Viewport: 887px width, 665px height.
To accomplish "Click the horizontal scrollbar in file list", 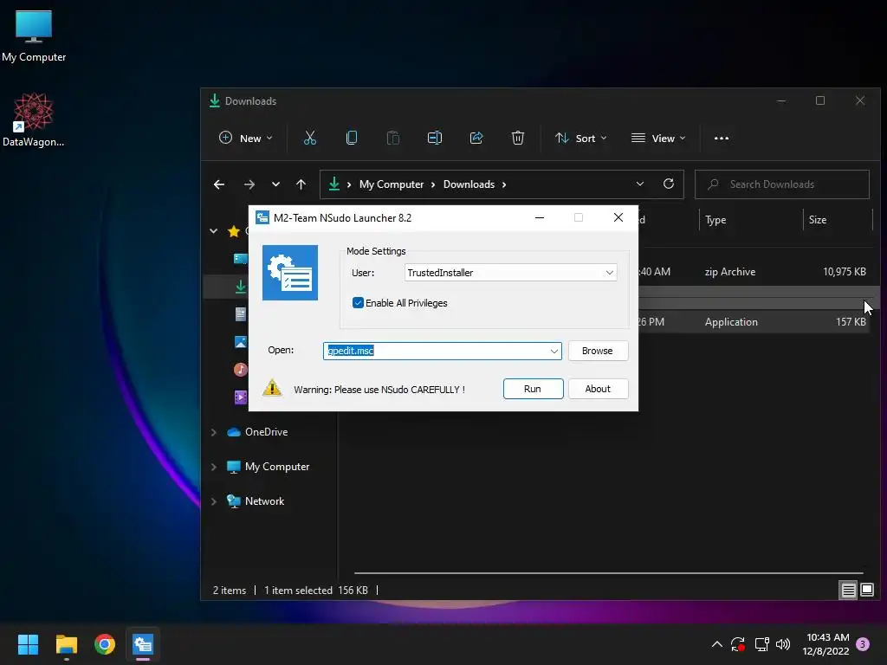I will tap(609, 573).
